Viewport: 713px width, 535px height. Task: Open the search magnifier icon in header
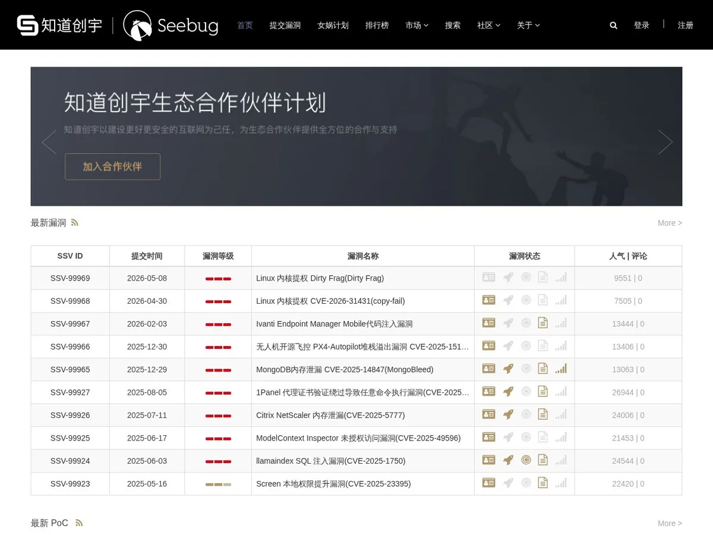(614, 26)
